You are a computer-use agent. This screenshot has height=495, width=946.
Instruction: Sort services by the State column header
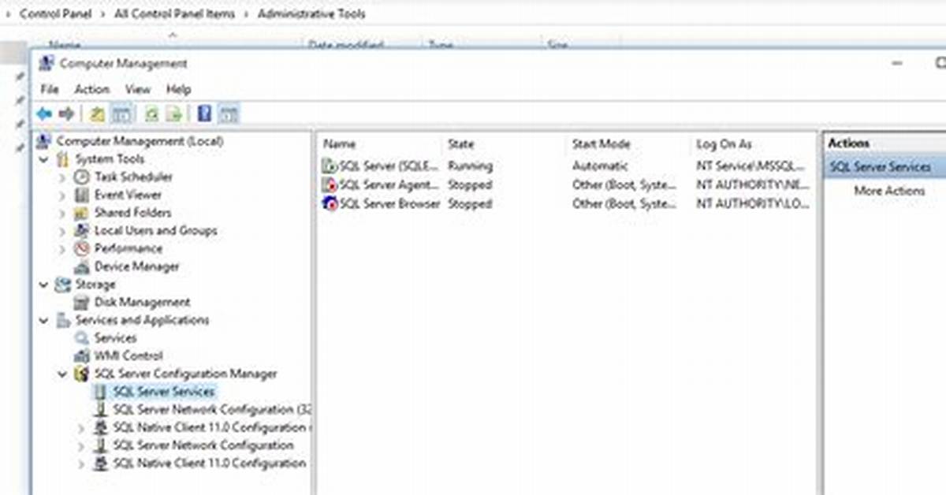coord(461,144)
